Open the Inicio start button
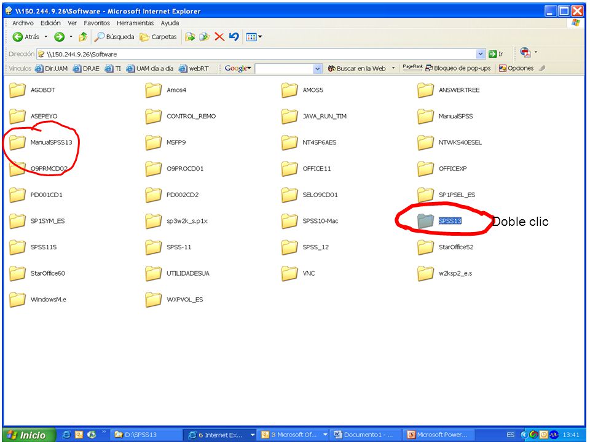The width and height of the screenshot is (590, 442). (28, 435)
